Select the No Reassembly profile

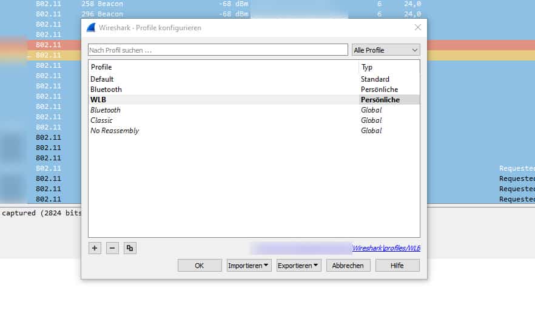pos(254,131)
